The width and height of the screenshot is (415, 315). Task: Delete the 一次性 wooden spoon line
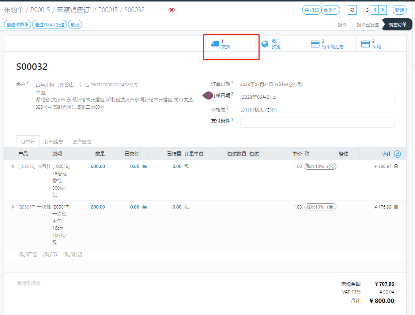coord(396,207)
